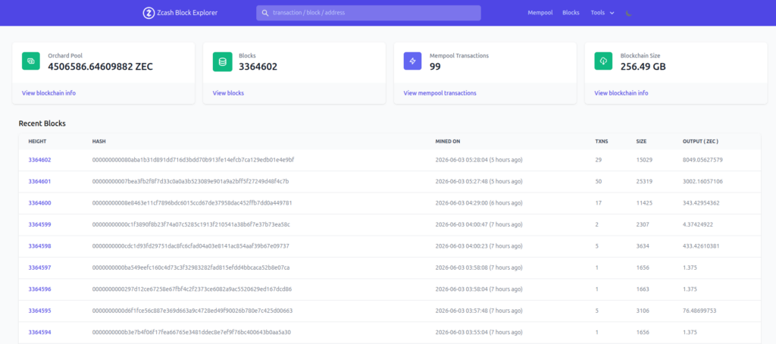Click output value 4.37424922
This screenshot has height=344, width=776.
(x=698, y=225)
